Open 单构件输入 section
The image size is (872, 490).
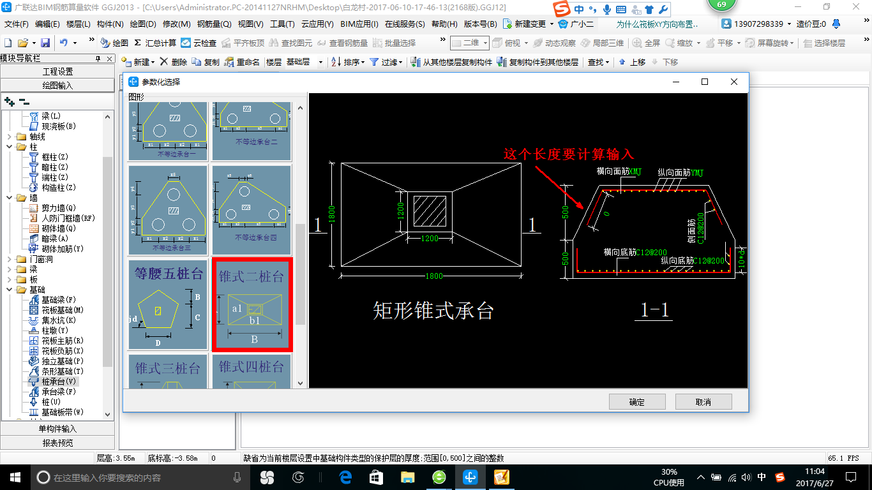coord(58,429)
